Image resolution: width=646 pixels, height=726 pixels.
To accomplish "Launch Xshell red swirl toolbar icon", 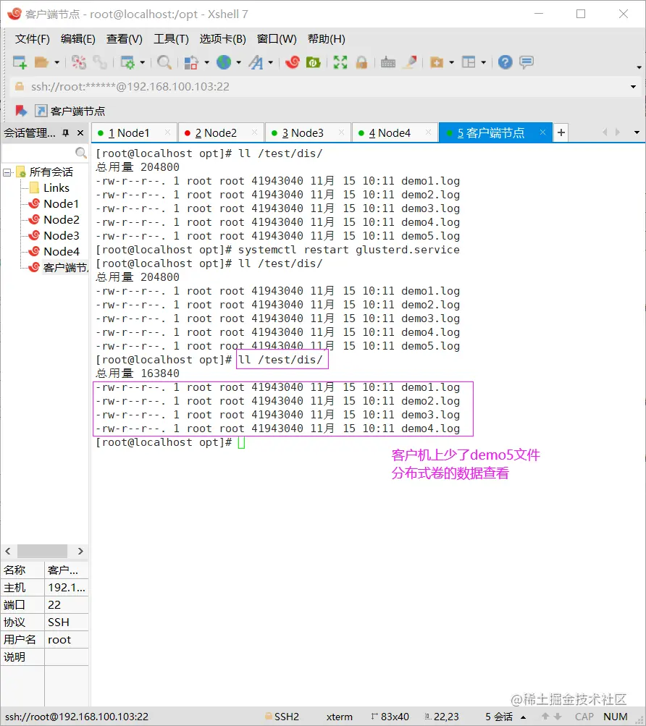I will point(293,62).
